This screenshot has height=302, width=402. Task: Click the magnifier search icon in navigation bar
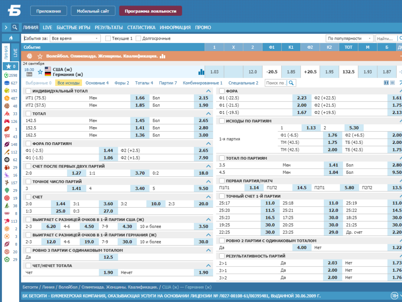tap(15, 27)
